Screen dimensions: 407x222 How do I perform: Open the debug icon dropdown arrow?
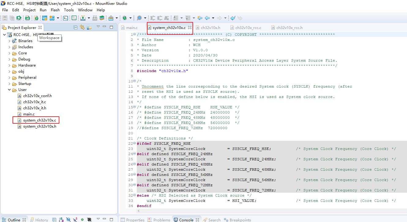[x=130, y=18]
